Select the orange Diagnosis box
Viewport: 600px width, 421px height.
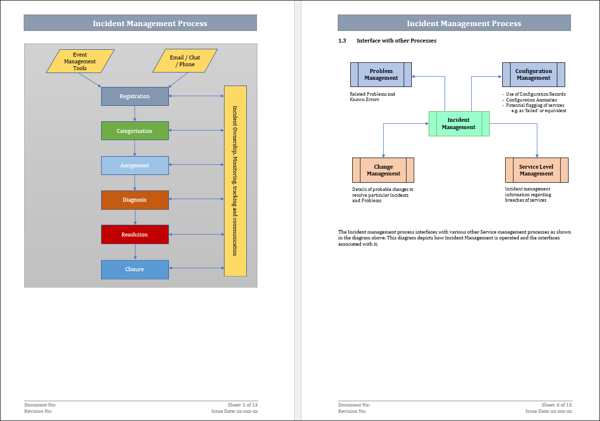[x=135, y=200]
